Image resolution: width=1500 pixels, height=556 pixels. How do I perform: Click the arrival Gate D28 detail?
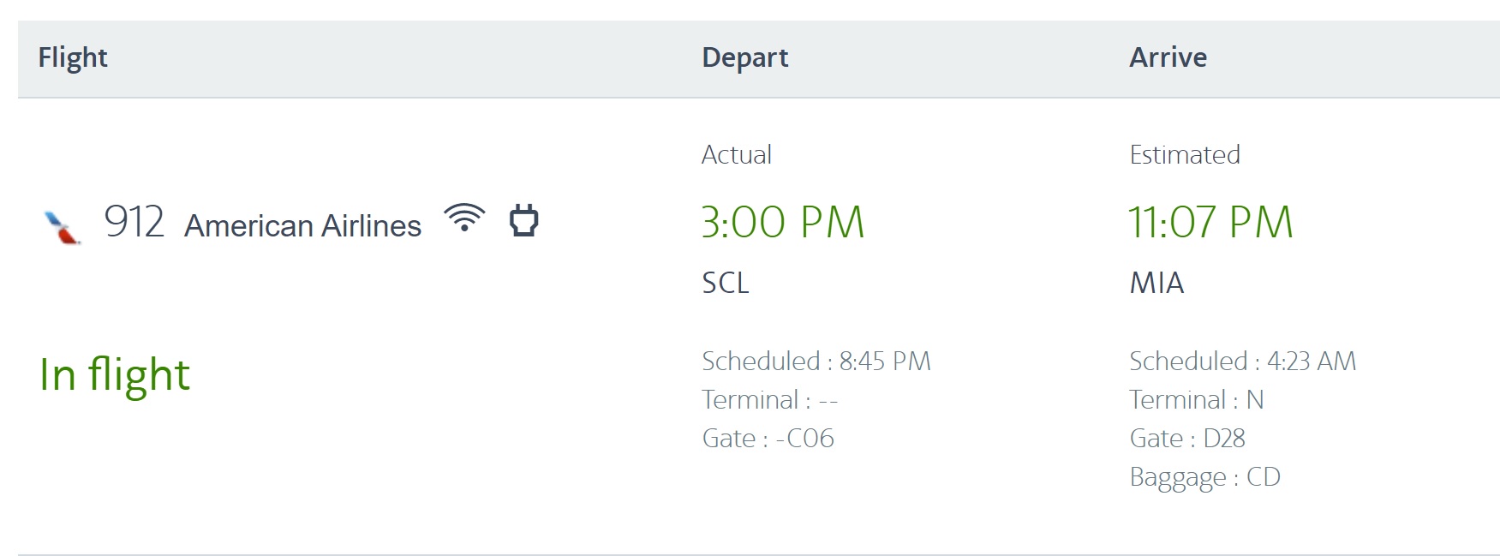coord(1190,438)
